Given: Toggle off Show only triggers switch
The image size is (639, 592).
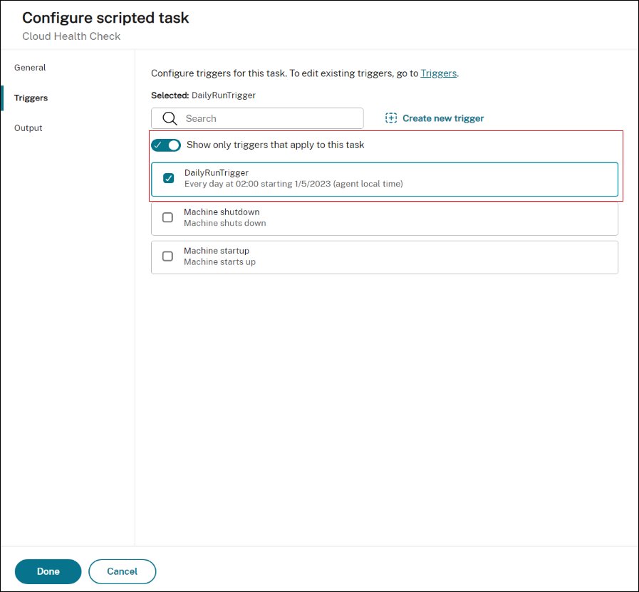Looking at the screenshot, I should point(166,145).
